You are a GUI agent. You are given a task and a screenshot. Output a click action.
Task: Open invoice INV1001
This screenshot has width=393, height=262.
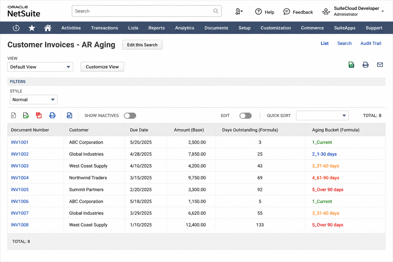tap(20, 142)
